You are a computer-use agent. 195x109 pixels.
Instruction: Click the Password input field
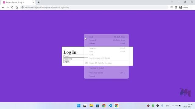click(x=76, y=59)
